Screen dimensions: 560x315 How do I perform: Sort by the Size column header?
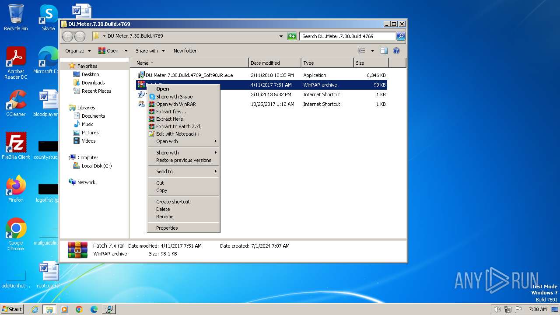tap(371, 63)
